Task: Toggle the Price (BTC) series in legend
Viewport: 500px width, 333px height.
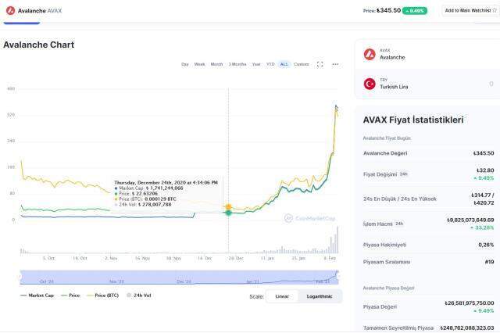Action: [x=102, y=295]
